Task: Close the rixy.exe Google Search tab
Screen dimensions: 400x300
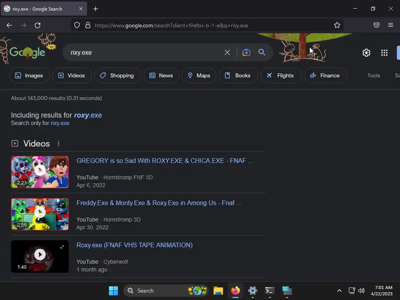Action: [80, 9]
